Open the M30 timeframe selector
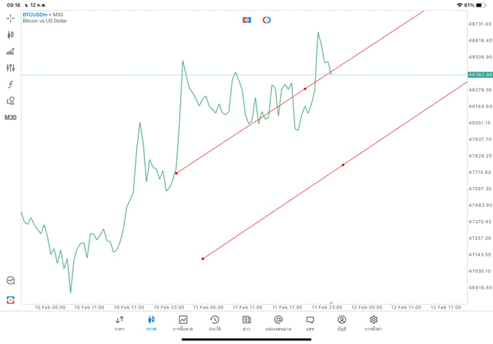493x344 pixels. (11, 118)
